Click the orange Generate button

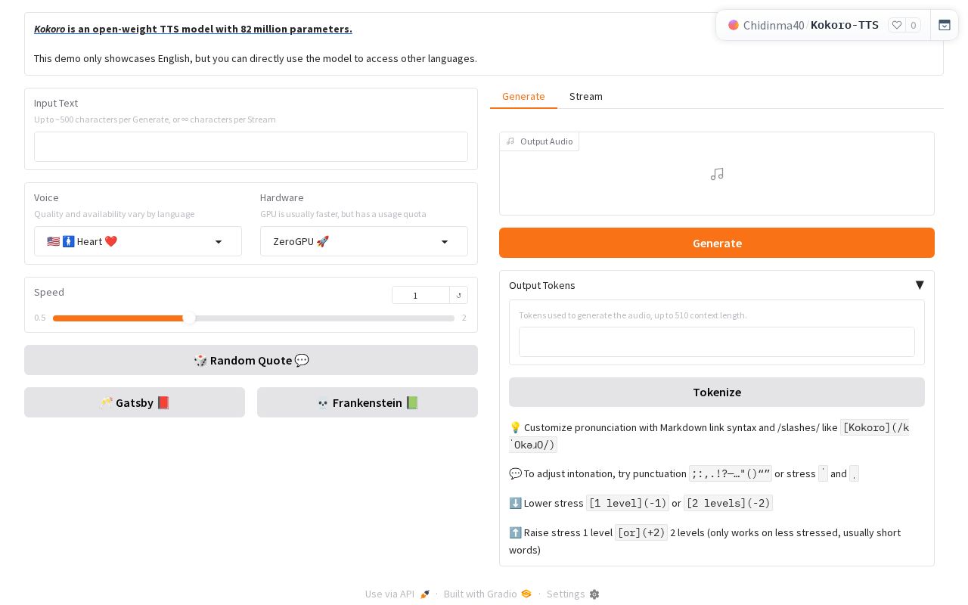tap(717, 243)
